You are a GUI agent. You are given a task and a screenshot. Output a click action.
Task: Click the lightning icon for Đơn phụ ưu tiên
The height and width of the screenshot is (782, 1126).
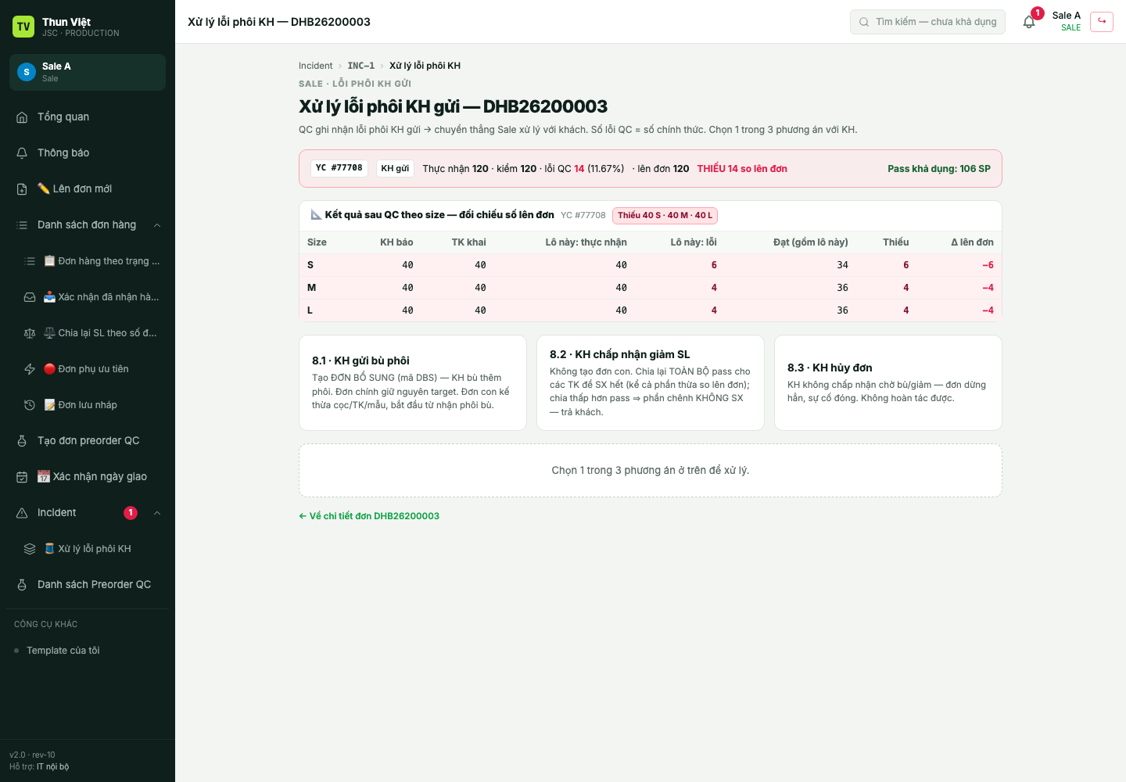(x=30, y=369)
